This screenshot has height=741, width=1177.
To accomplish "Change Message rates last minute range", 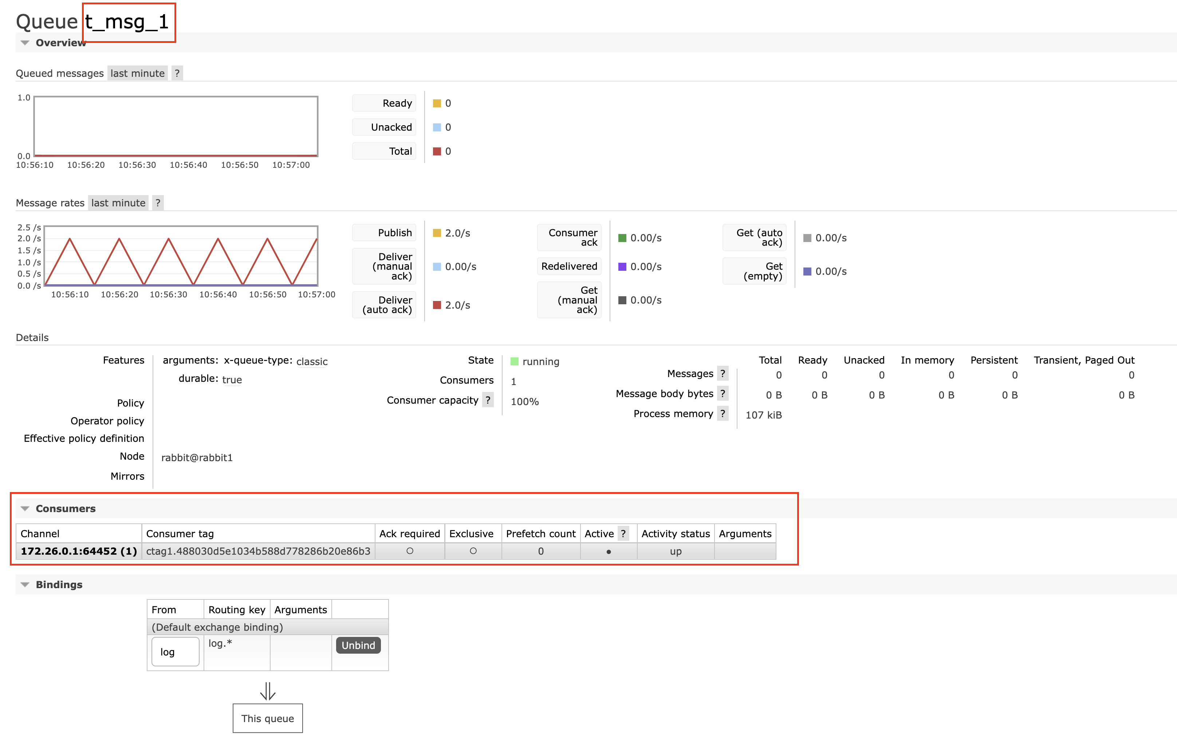I will tap(118, 203).
